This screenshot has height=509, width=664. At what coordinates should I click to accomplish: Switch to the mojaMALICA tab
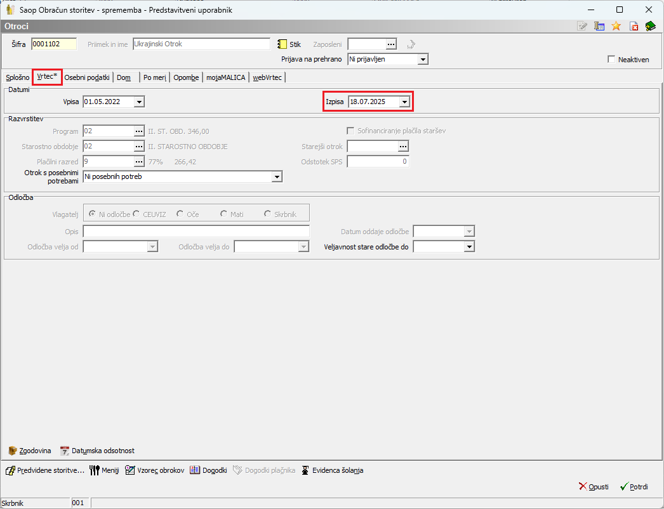(x=226, y=77)
